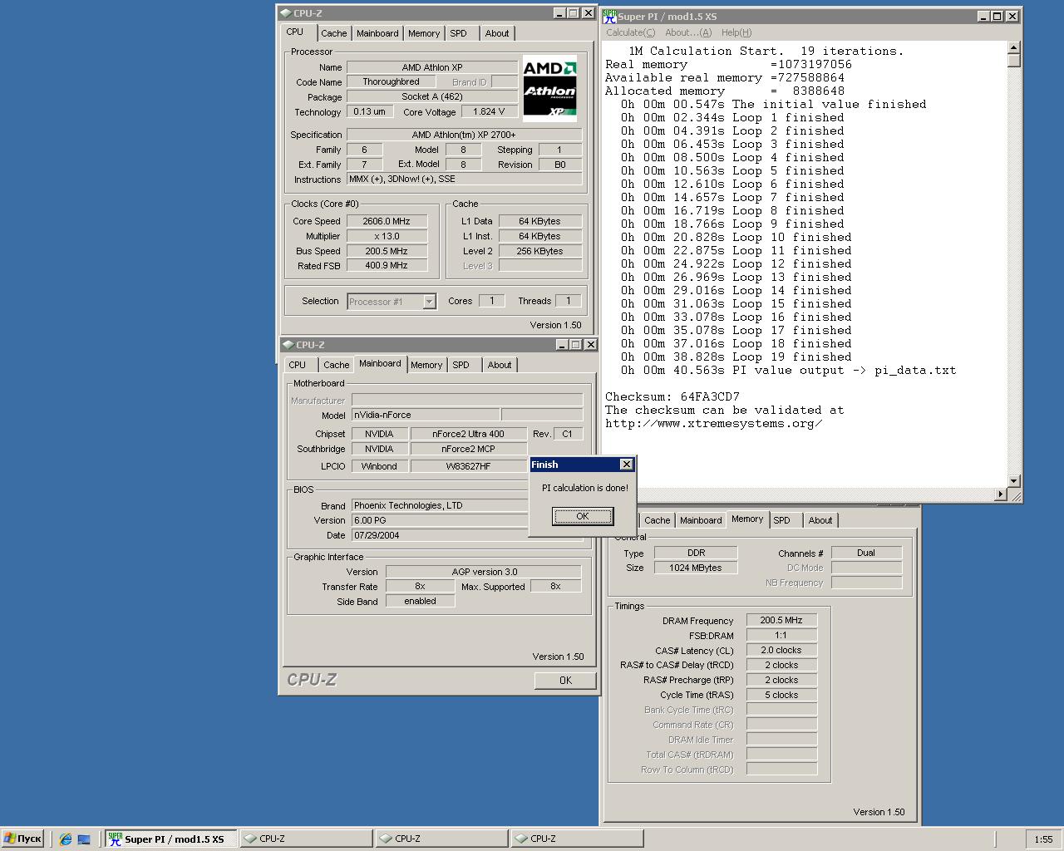This screenshot has width=1064, height=851.
Task: Click the Super PI horizontal scrollbar right arrow
Action: 1001,494
